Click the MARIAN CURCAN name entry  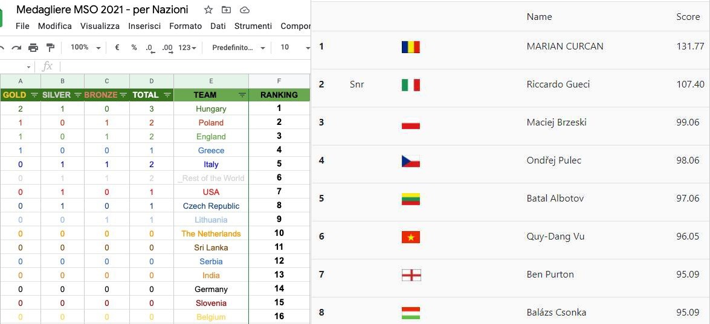click(564, 46)
